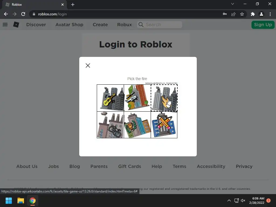Open the Chrome profile avatar
The image size is (276, 207).
click(x=261, y=14)
